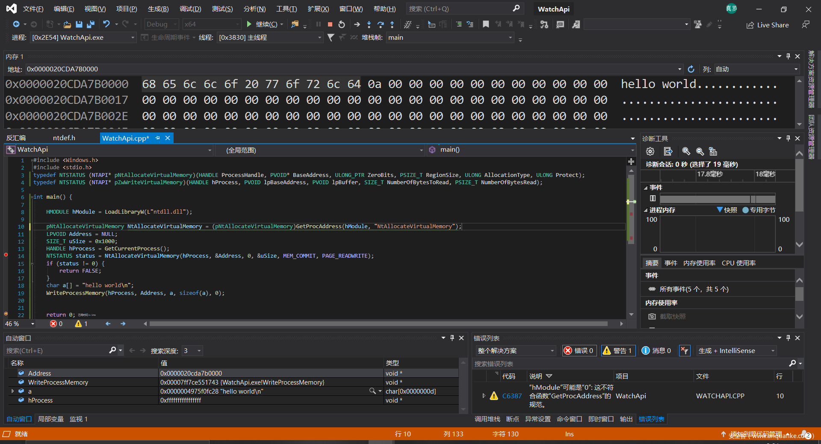Click the Live Share button
The height and width of the screenshot is (444, 821).
coord(768,25)
